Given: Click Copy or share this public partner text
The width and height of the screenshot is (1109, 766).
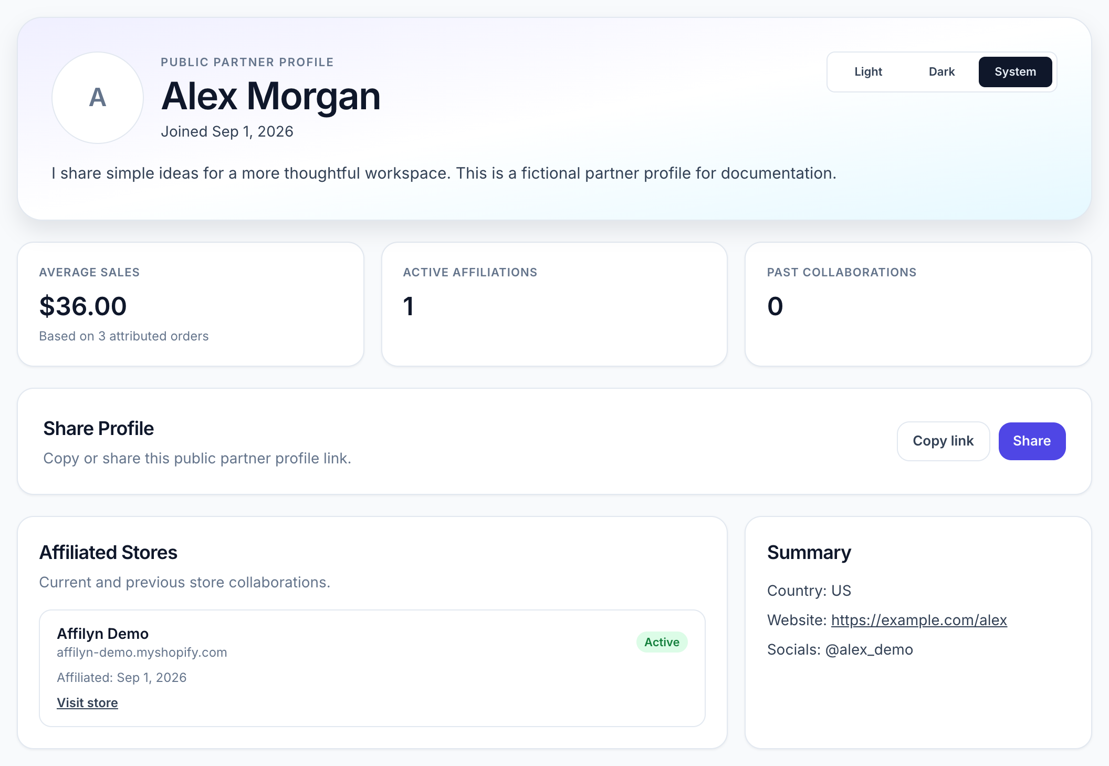Looking at the screenshot, I should click(x=197, y=459).
